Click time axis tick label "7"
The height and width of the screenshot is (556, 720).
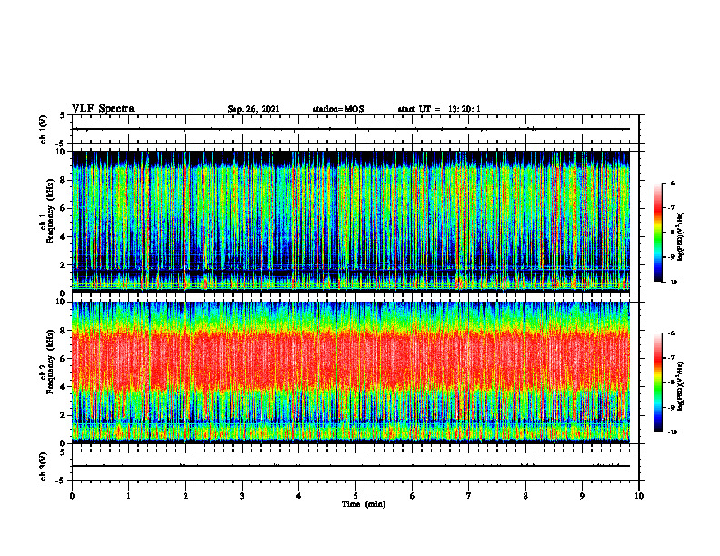click(469, 496)
